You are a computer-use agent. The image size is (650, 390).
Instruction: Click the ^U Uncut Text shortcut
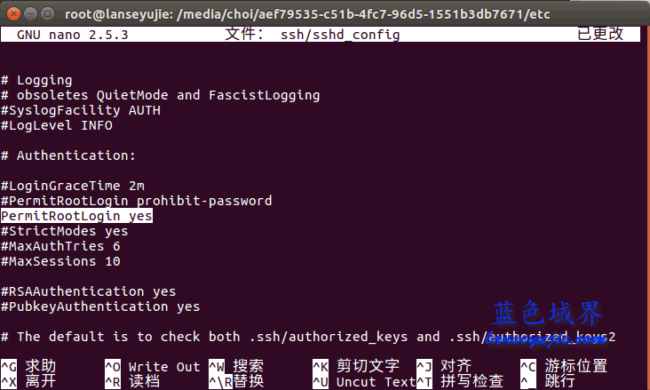364,382
